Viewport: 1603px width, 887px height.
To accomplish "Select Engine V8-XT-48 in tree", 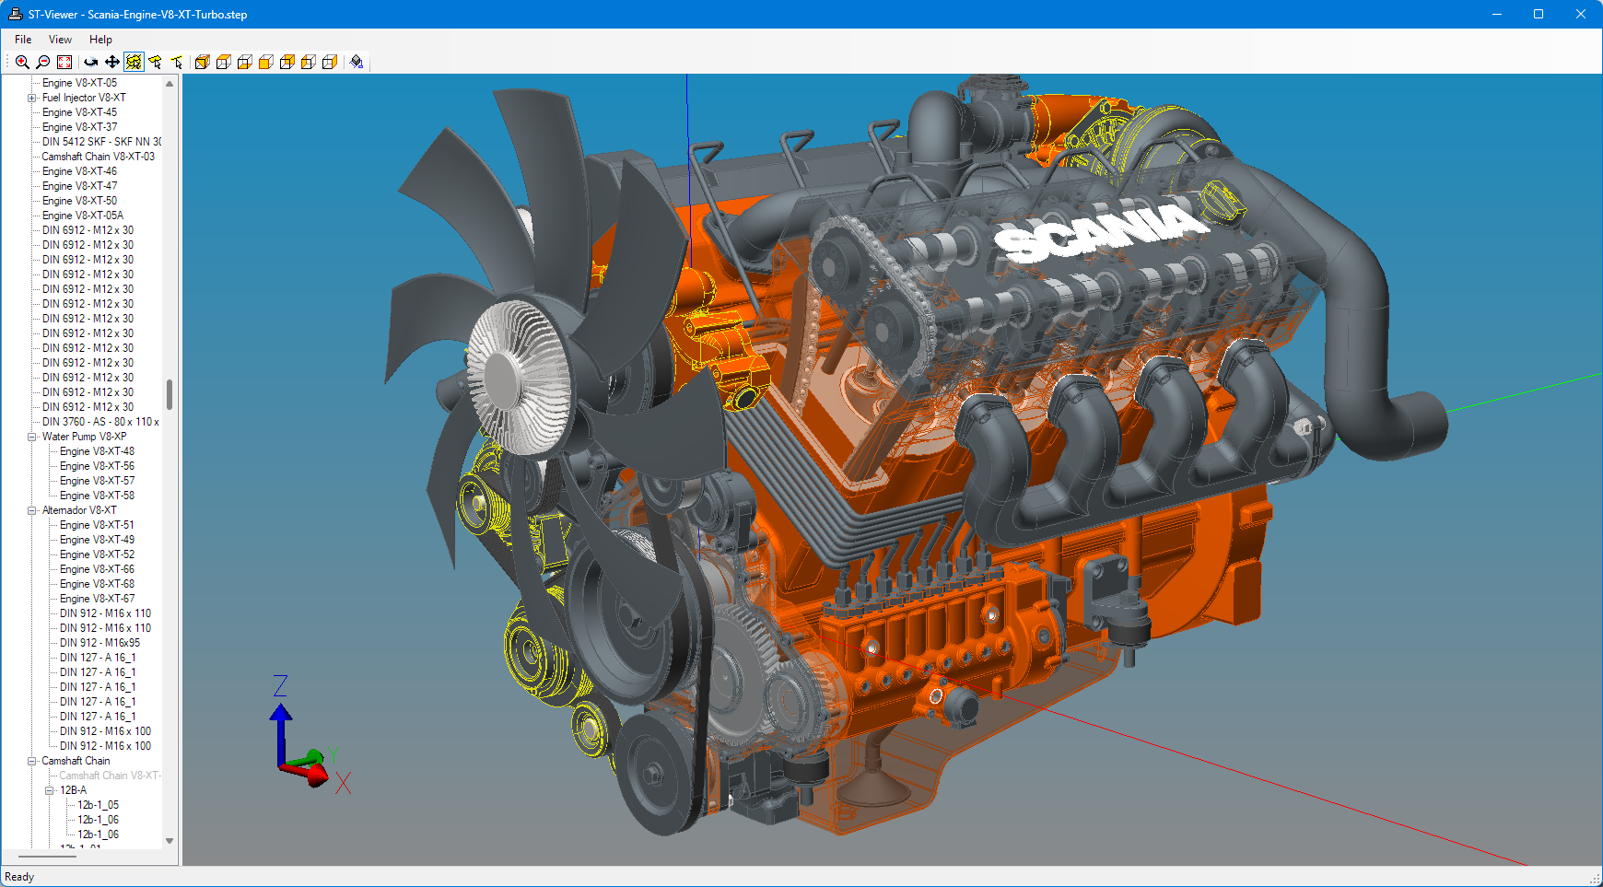I will pos(97,451).
